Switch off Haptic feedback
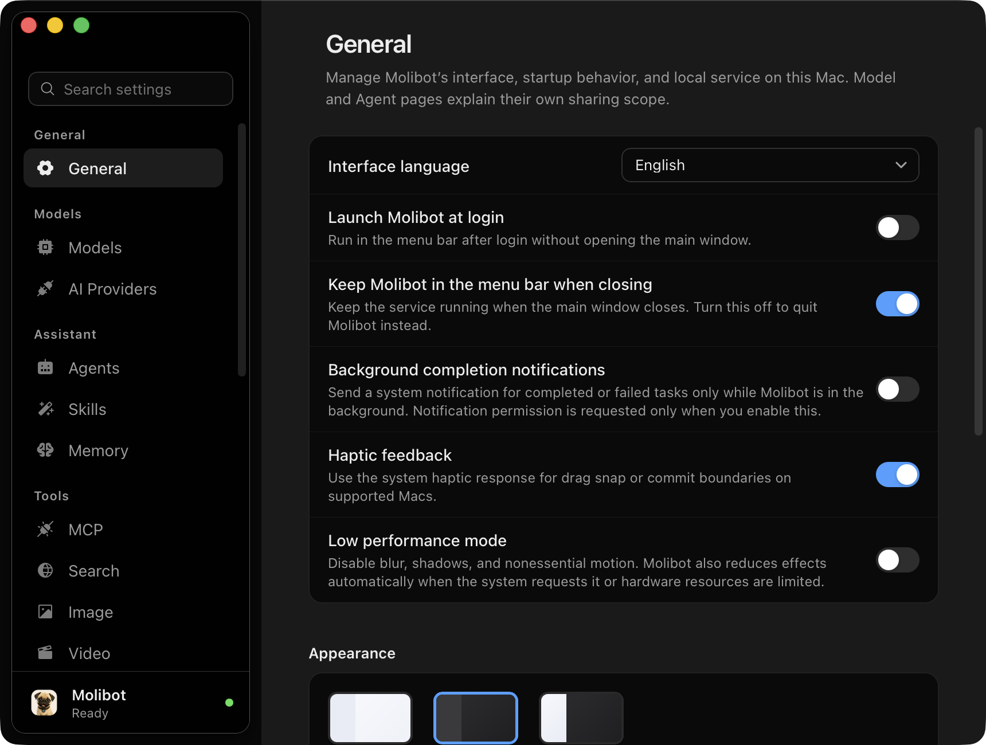 tap(897, 475)
